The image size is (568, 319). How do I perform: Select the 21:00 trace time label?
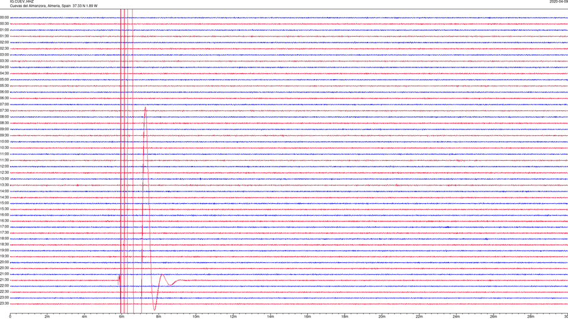tap(4, 274)
